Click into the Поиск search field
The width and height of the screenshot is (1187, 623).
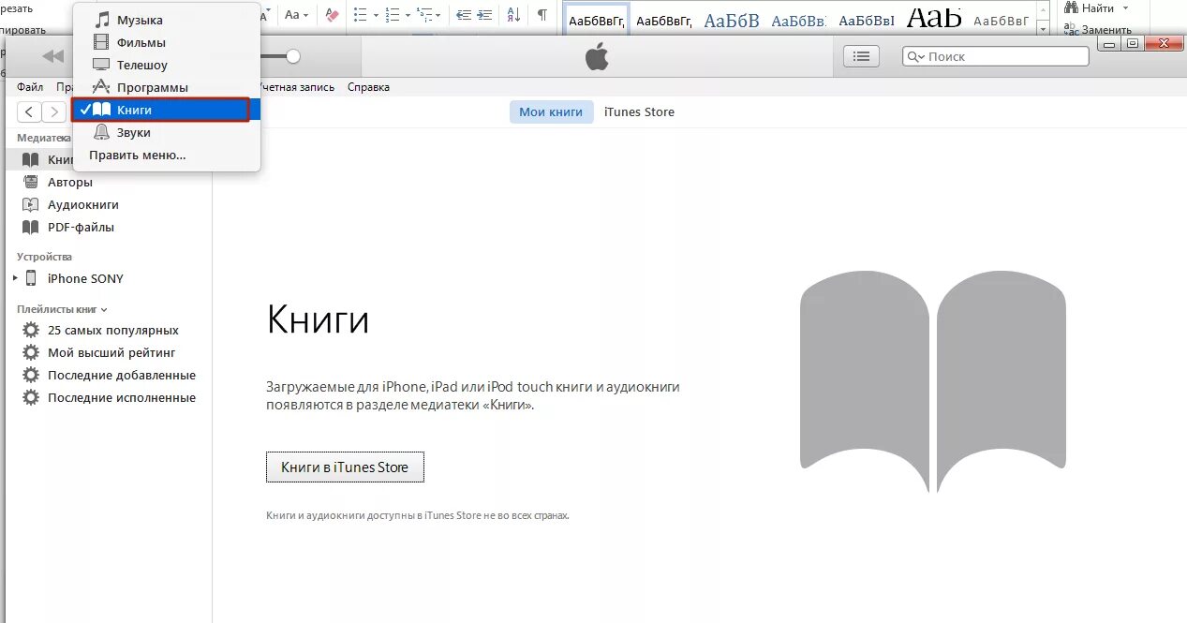pyautogui.click(x=996, y=56)
